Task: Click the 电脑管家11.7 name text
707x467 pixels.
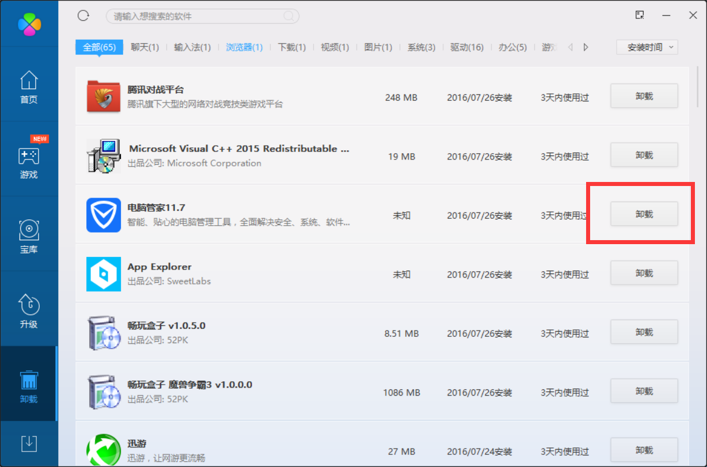Action: pos(156,207)
